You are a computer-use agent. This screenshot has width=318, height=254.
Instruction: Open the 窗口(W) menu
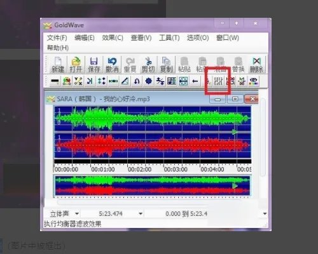[228, 38]
